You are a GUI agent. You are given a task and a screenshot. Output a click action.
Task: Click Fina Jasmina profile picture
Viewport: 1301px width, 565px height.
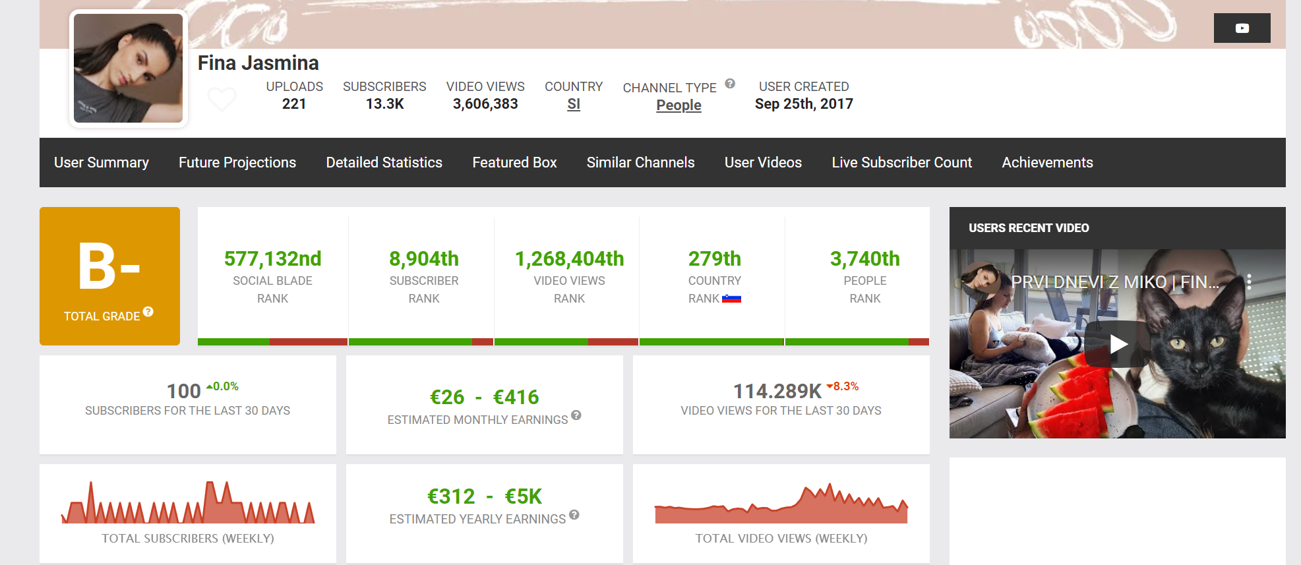coord(128,68)
